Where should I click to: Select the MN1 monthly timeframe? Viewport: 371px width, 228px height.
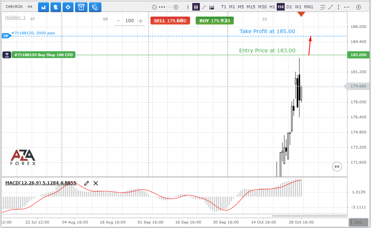pos(308,7)
